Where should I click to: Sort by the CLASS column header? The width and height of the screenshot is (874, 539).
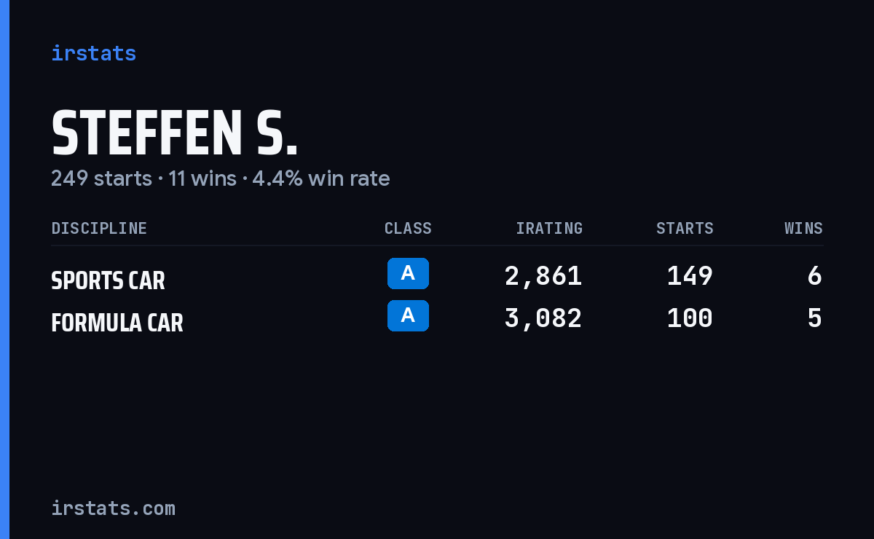tap(408, 228)
